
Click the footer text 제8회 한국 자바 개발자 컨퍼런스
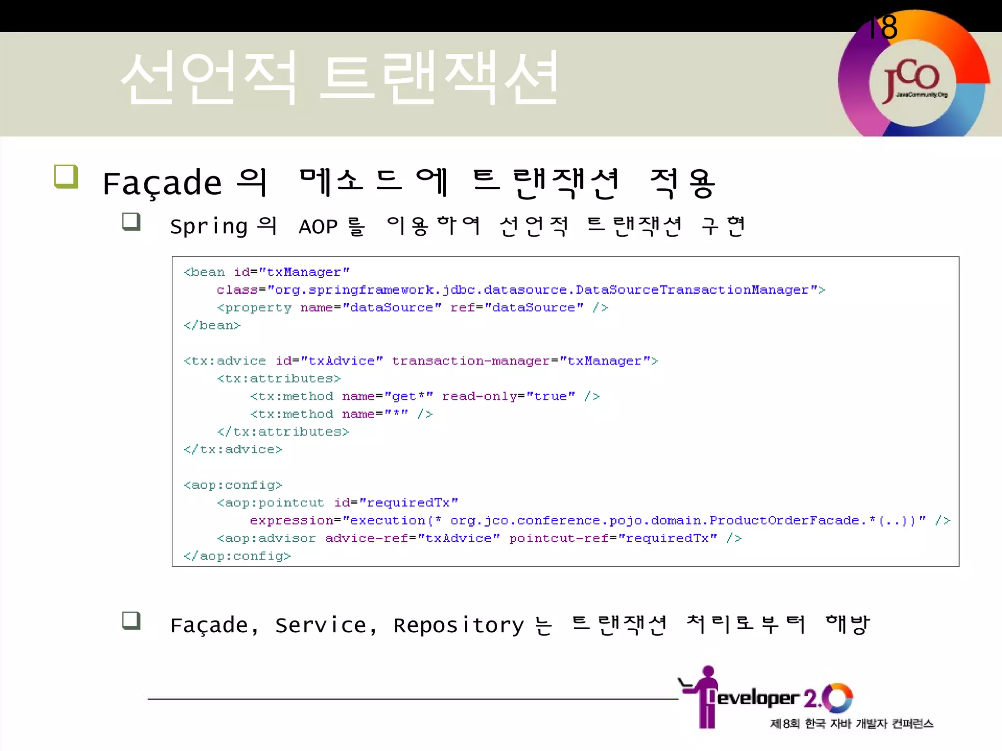pyautogui.click(x=852, y=723)
